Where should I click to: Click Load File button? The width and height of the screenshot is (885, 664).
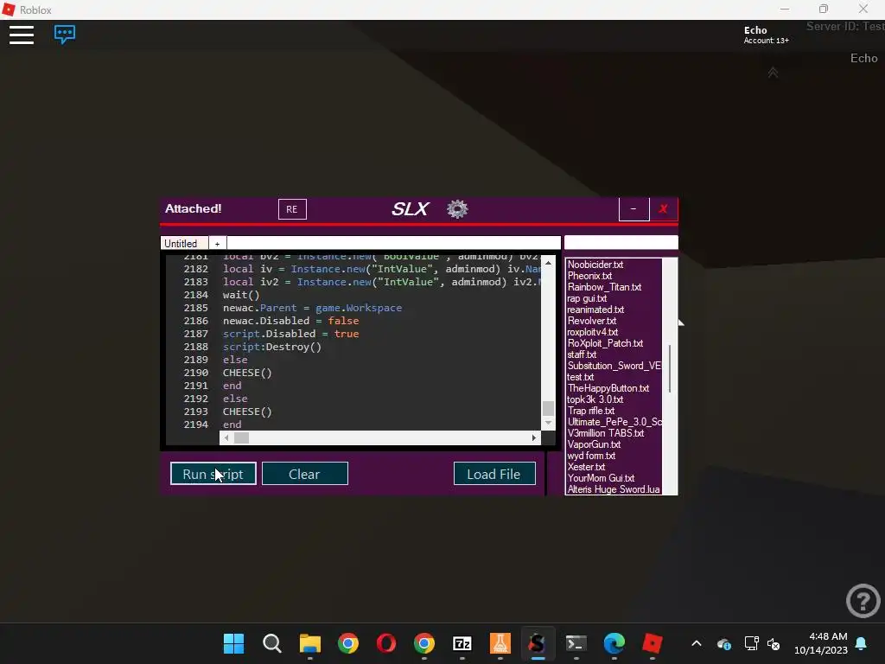(x=493, y=474)
